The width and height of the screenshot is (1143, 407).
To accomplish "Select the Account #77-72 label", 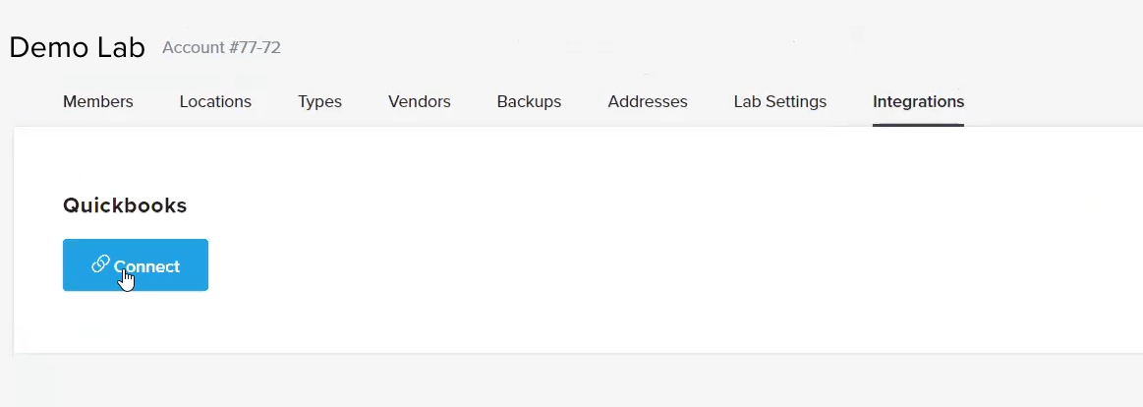I will coord(221,47).
